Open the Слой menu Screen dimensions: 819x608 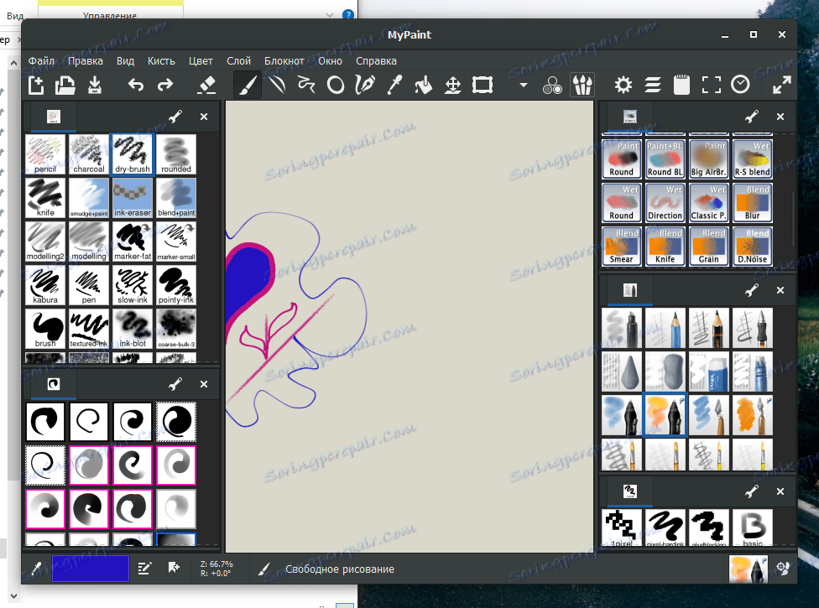[238, 60]
